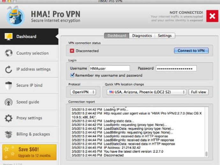The image size is (220, 165).
Task: Click 'LoadIpInfo: requesting (proxy type: None)' log line
Action: 119,125
